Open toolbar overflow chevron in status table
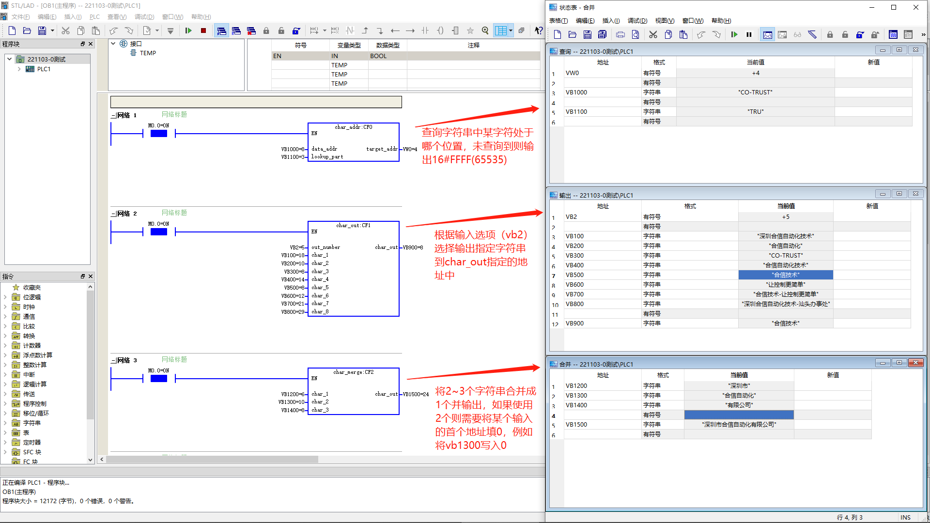The height and width of the screenshot is (523, 930). pyautogui.click(x=923, y=35)
